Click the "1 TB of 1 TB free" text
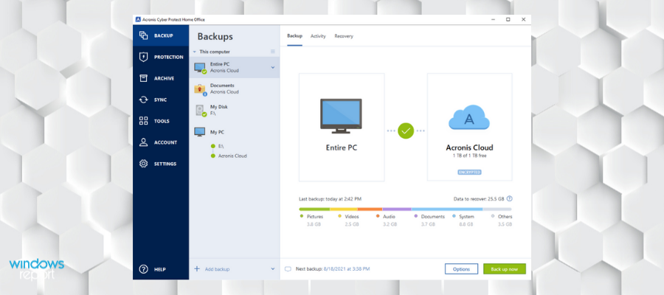 click(x=469, y=156)
